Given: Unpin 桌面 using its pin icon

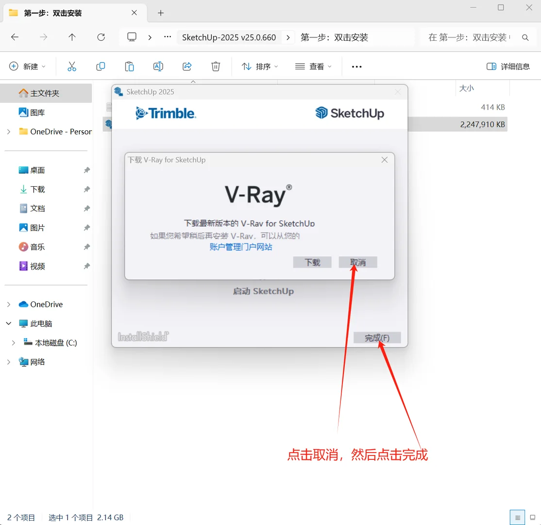Looking at the screenshot, I should coord(86,170).
